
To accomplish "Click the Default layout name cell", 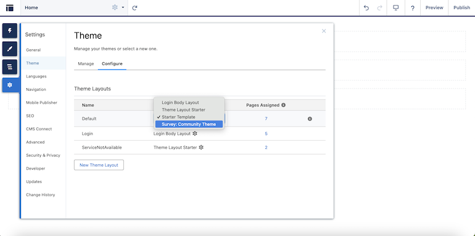I will pos(89,119).
